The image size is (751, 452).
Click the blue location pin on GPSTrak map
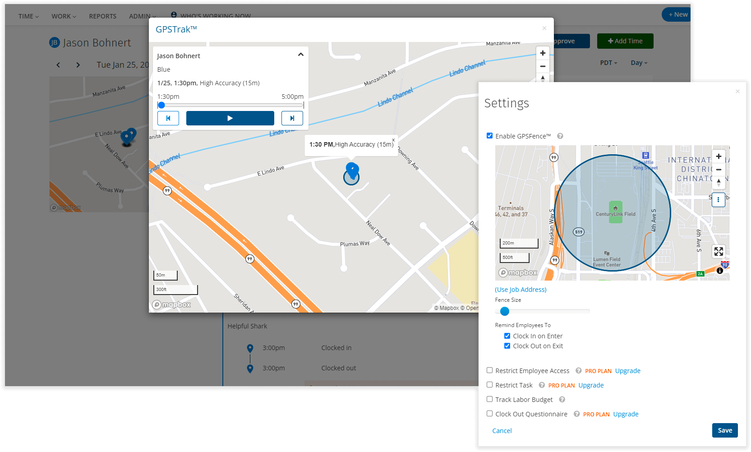click(352, 171)
